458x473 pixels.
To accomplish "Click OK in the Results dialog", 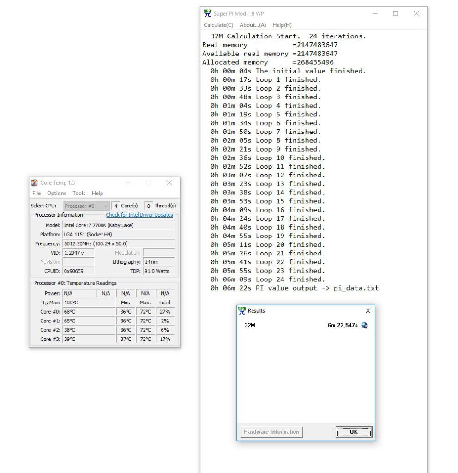I will tap(354, 432).
